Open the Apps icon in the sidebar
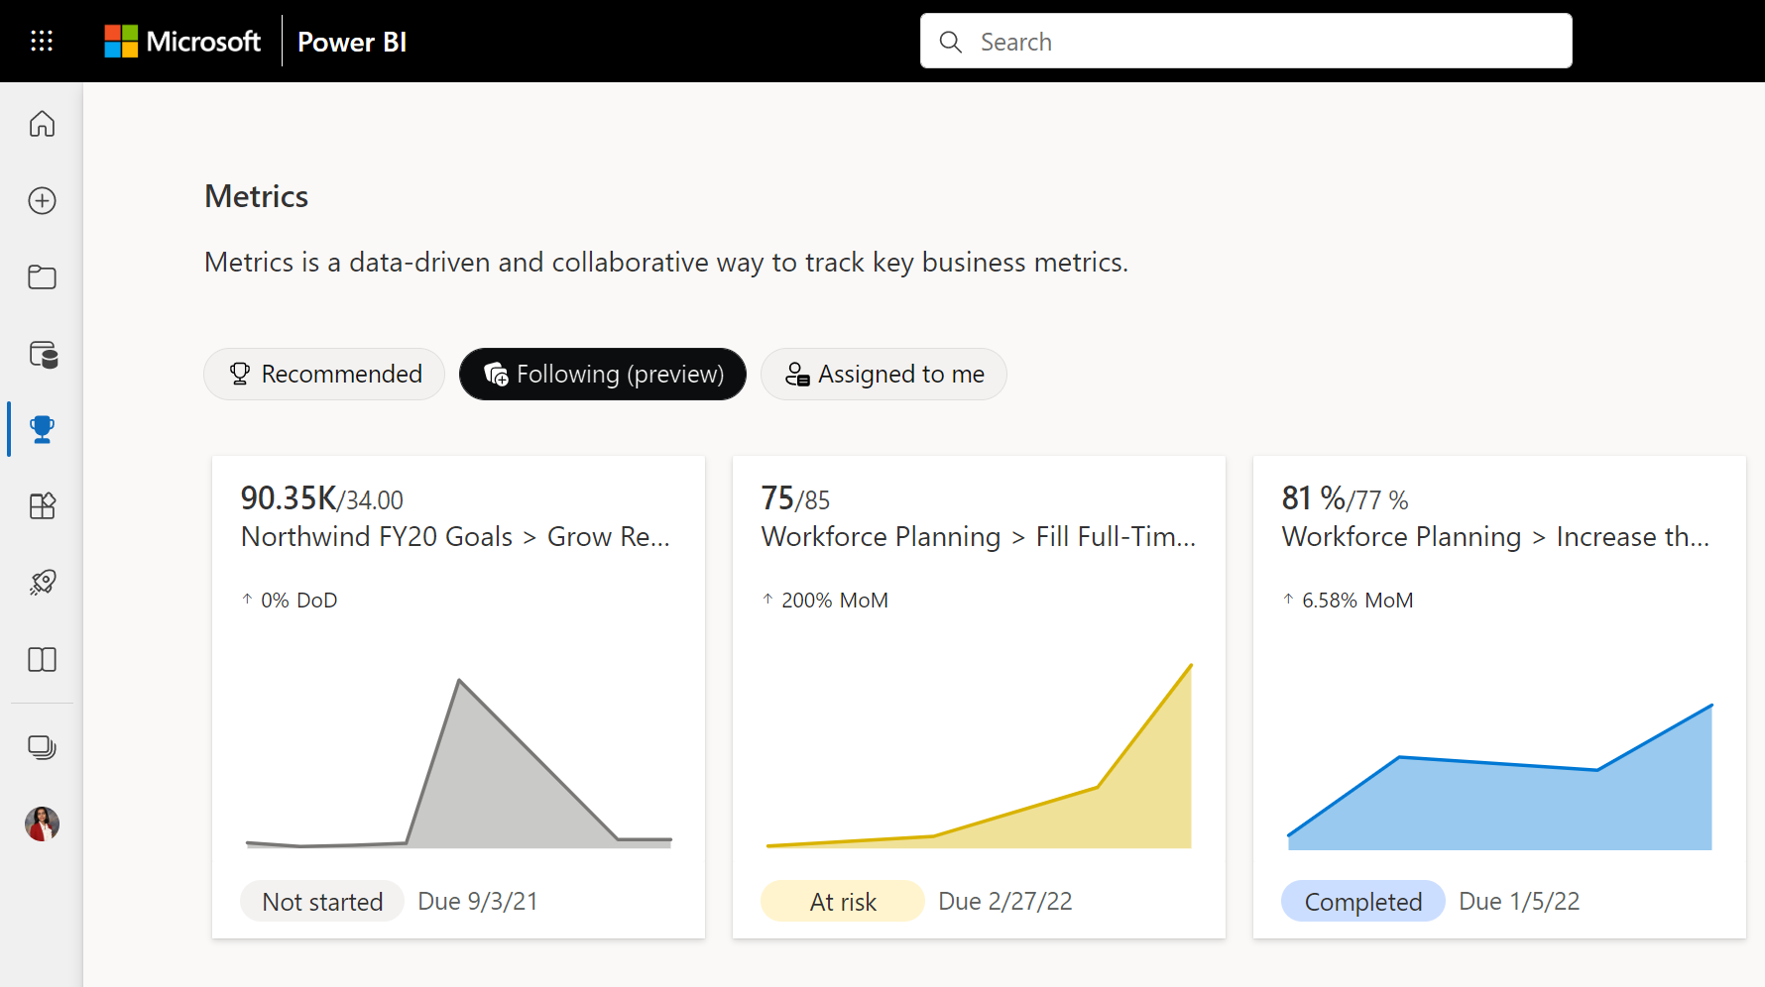 pyautogui.click(x=42, y=505)
